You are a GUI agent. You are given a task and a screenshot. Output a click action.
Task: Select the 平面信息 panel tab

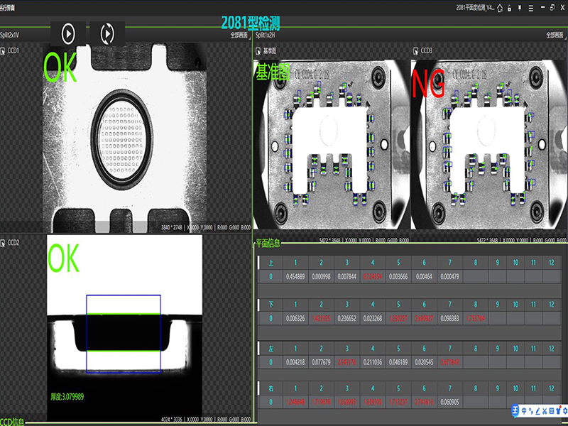point(268,243)
